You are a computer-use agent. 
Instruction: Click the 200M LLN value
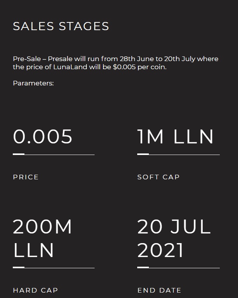(x=42, y=238)
